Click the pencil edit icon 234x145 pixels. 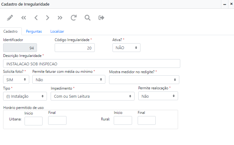[x=10, y=18]
